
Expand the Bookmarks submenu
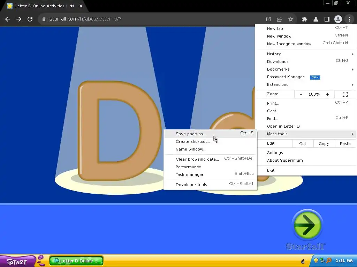(x=306, y=69)
